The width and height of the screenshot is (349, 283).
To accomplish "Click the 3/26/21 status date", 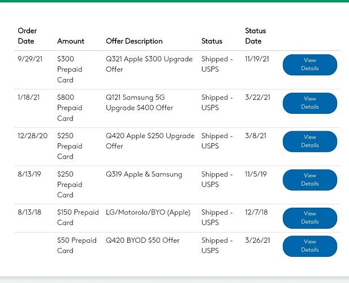I will click(x=257, y=241).
